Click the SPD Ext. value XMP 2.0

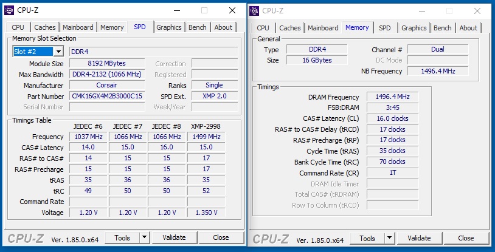pos(214,96)
